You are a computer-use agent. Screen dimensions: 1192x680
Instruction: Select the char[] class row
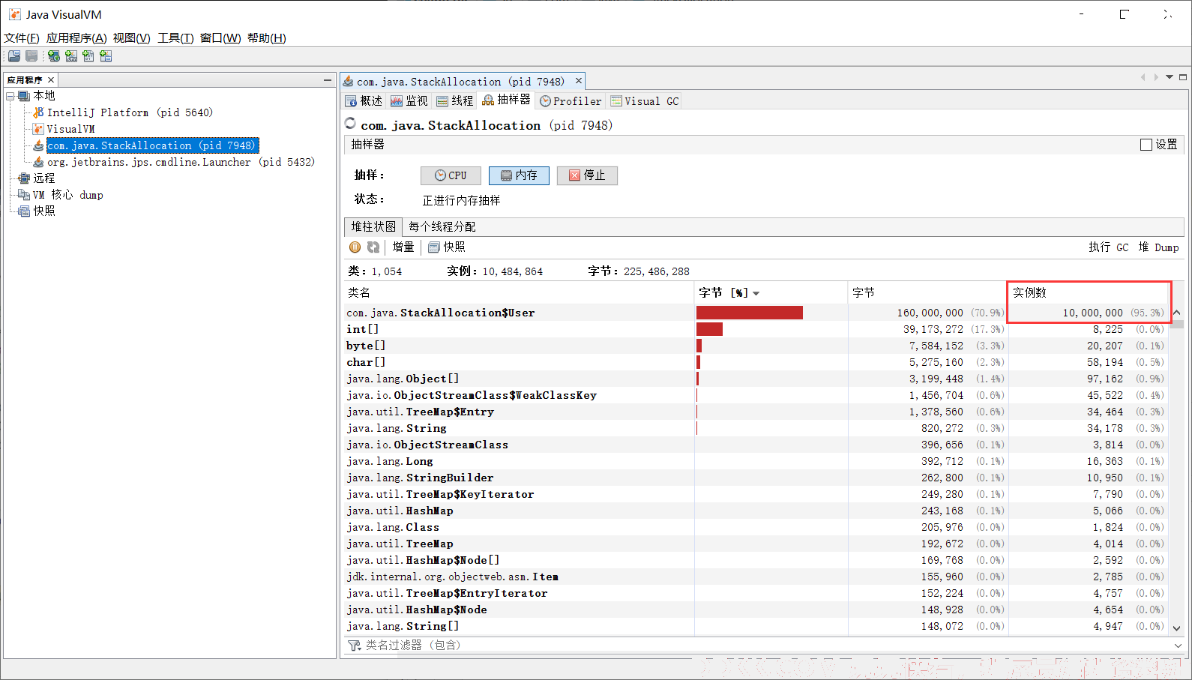(756, 362)
